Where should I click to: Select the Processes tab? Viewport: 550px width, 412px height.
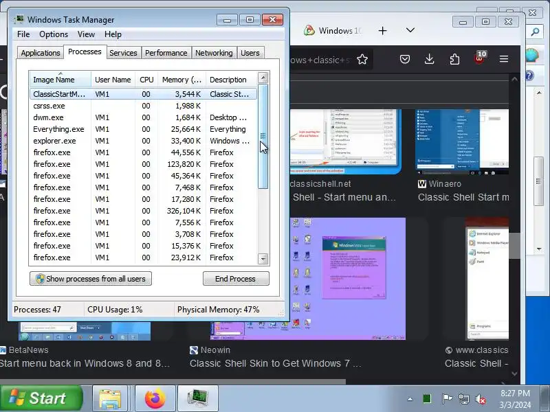[85, 52]
